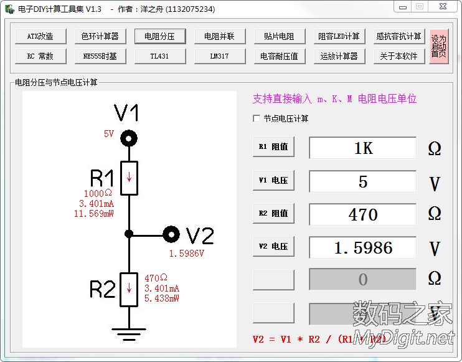The height and width of the screenshot is (362, 462).
Task: Focus the R1 resistance field showing 1K
Action: tap(363, 148)
